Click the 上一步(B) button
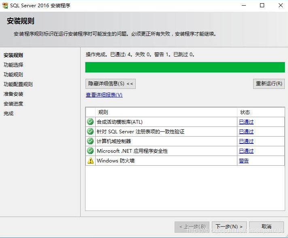 [192, 227]
